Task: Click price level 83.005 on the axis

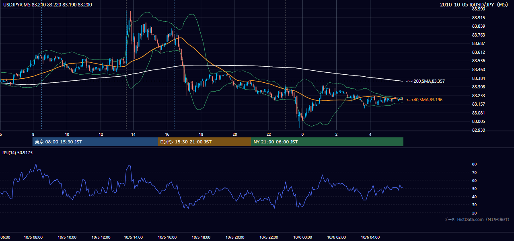Action: [478, 121]
